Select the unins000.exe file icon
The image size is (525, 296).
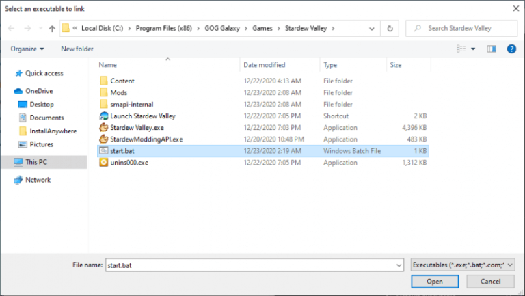click(104, 163)
